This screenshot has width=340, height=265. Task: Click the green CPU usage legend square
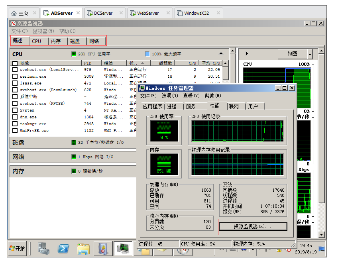73,54
